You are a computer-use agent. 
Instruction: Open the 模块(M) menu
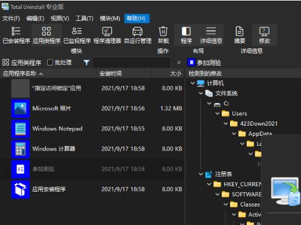click(110, 18)
